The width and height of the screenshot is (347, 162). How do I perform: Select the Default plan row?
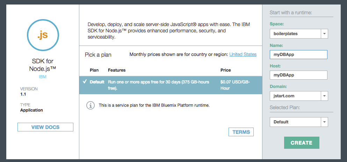pyautogui.click(x=171, y=85)
